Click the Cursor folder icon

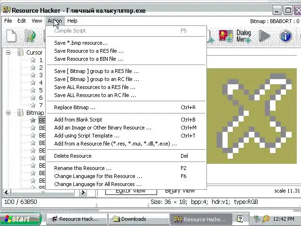click(x=20, y=52)
